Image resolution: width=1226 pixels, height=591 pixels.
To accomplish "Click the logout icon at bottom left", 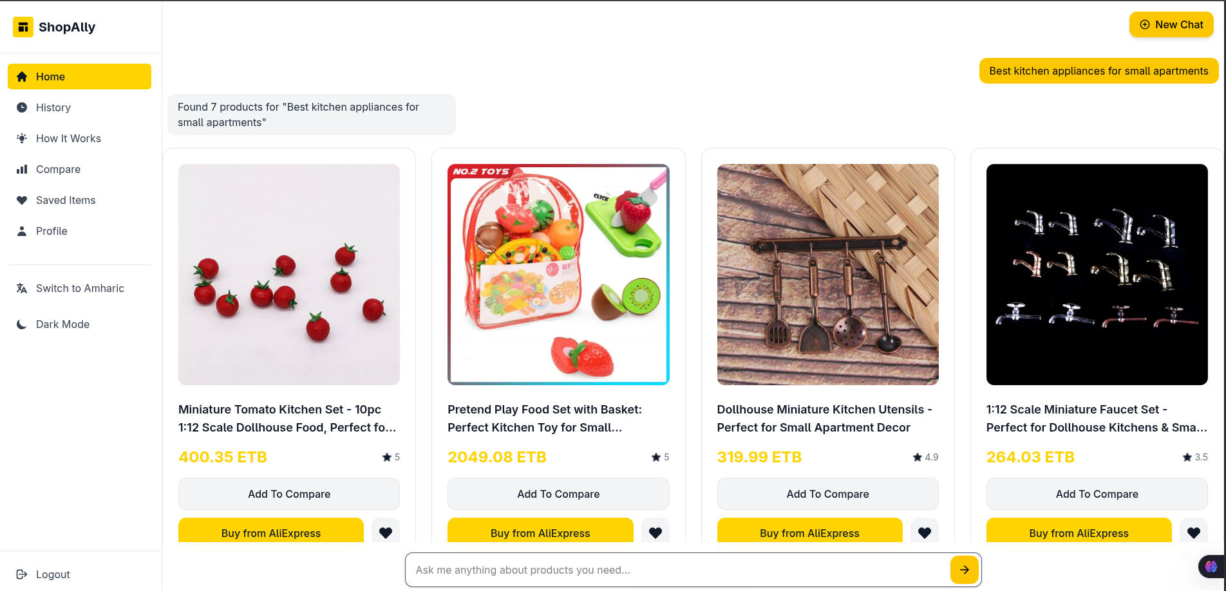I will point(22,574).
